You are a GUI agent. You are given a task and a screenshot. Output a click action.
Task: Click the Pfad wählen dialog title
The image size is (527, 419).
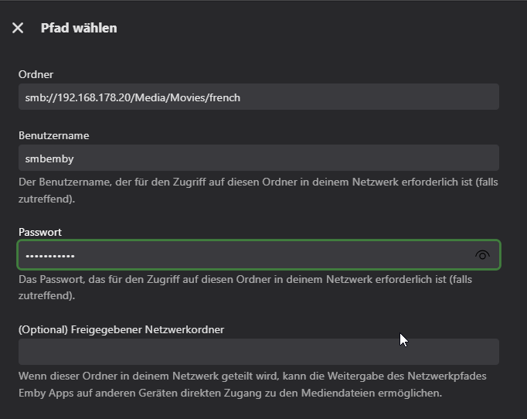point(79,28)
